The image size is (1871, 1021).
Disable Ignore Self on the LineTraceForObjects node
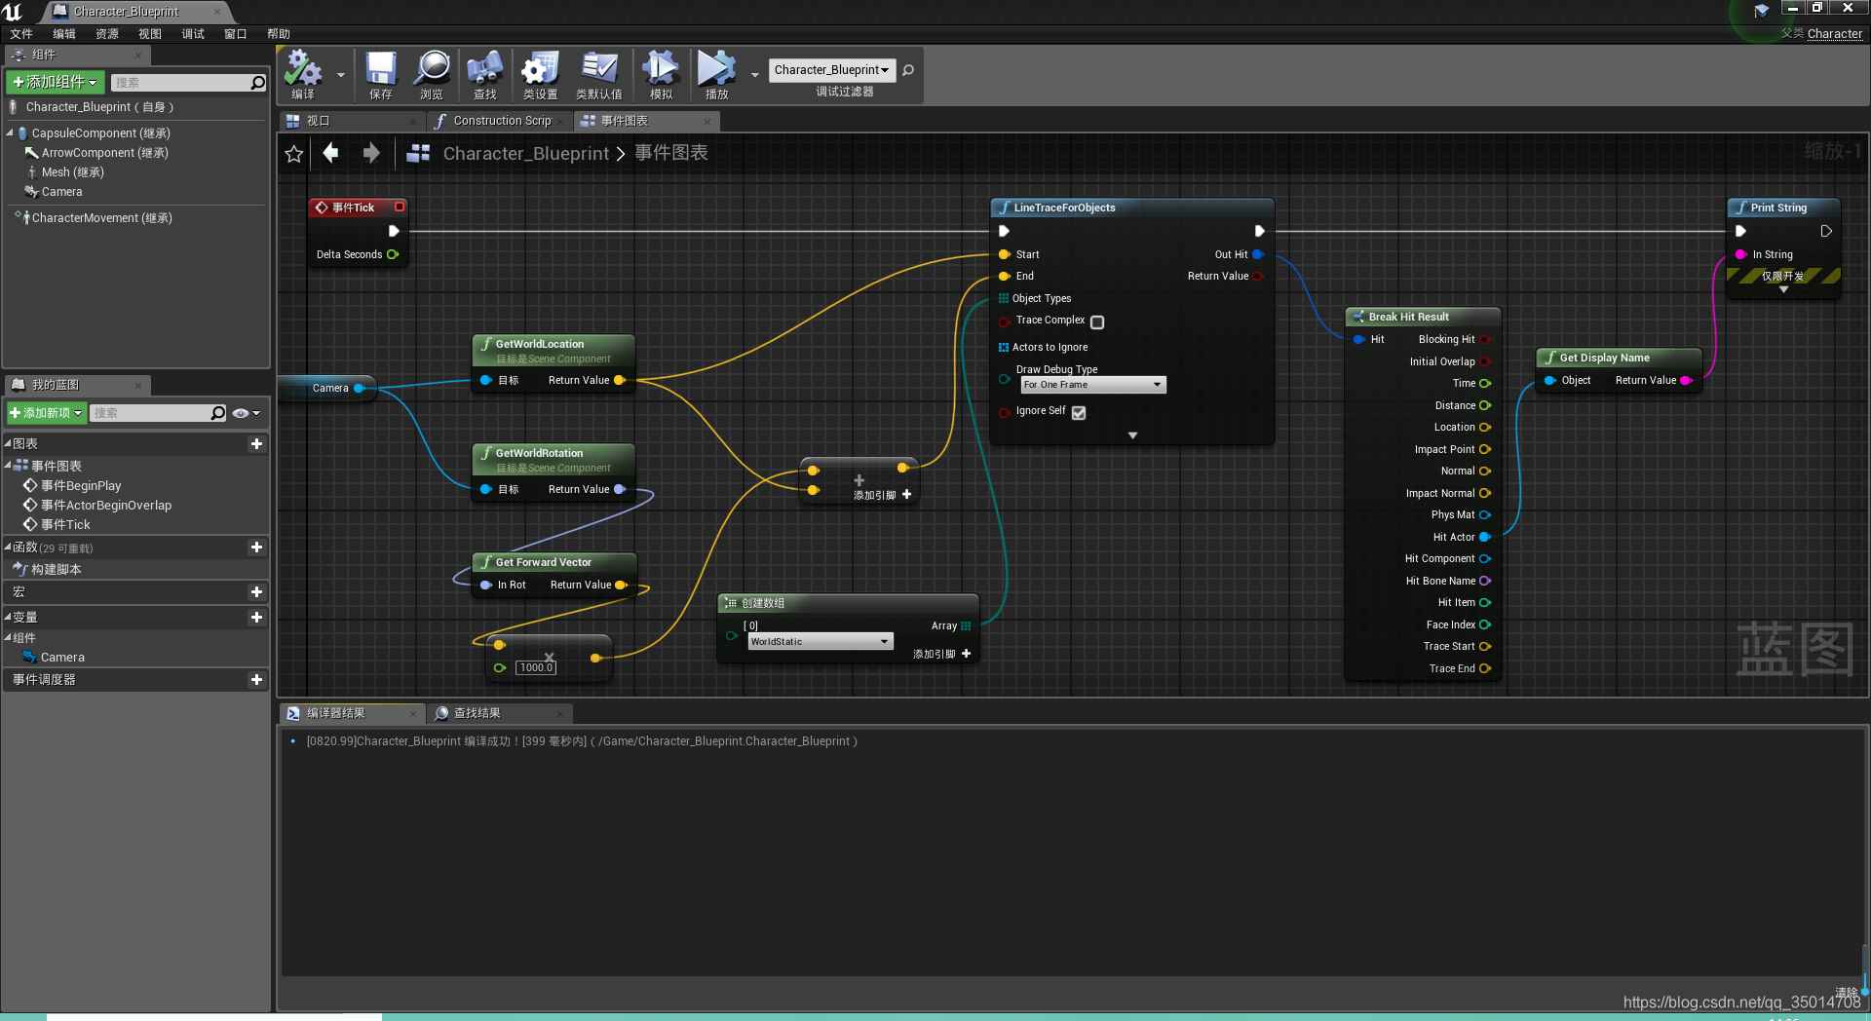pyautogui.click(x=1078, y=412)
